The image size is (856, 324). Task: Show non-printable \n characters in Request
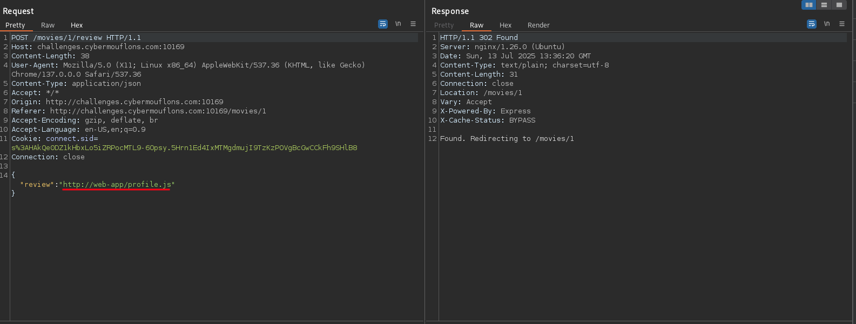coord(398,24)
